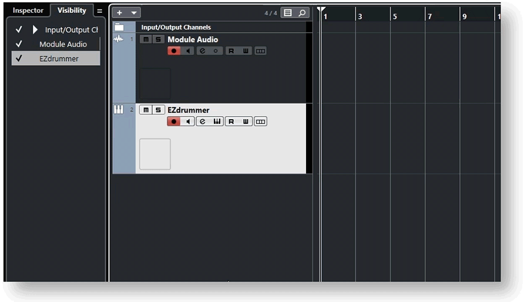The height and width of the screenshot is (302, 524).
Task: Click the EZdrummer instrument keys track icon
Action: click(x=119, y=110)
